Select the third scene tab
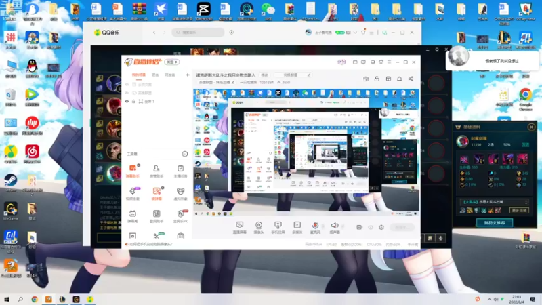Viewport: 542px width, 305px height. pos(170,75)
